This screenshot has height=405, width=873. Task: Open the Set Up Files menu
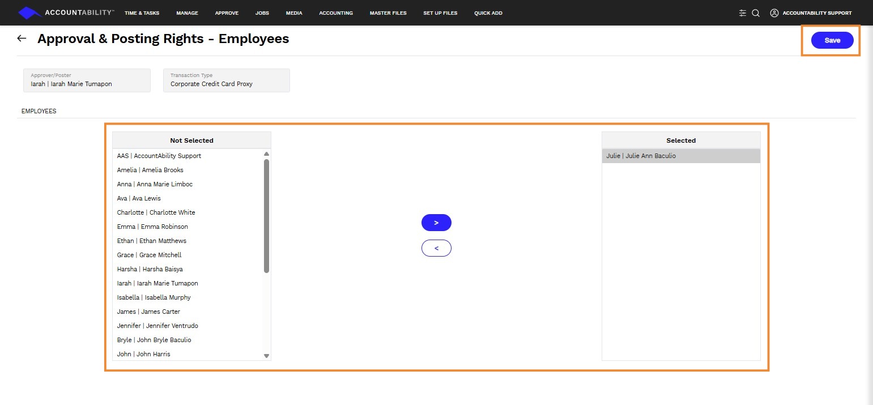tap(440, 13)
